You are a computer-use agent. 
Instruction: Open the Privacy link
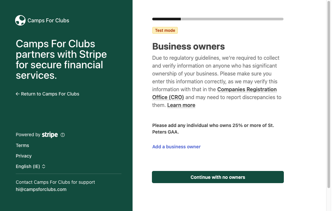[24, 156]
